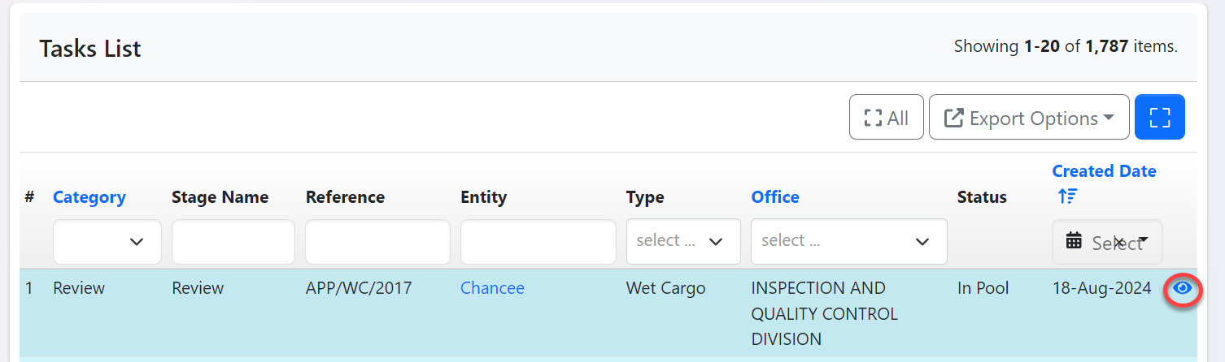
Task: Click the calendar icon in date filter
Action: click(x=1074, y=241)
